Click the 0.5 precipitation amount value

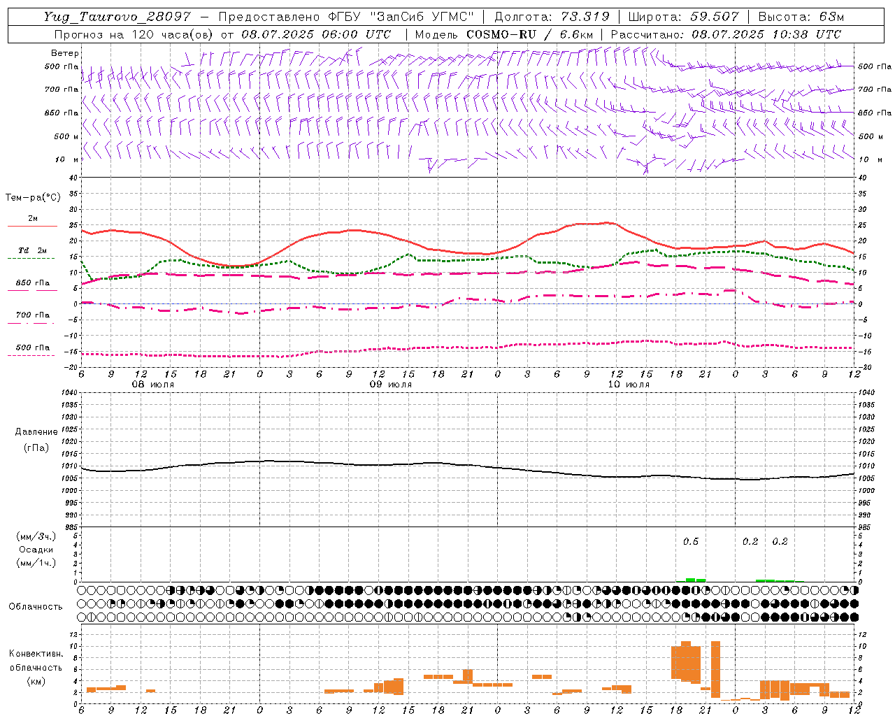691,542
